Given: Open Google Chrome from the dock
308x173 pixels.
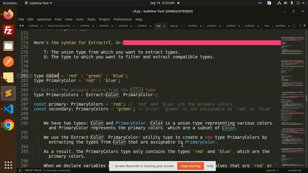Looking at the screenshot, I should pos(8,125).
